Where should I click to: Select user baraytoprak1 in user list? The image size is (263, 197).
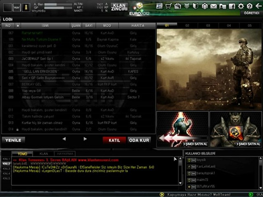click(222, 173)
